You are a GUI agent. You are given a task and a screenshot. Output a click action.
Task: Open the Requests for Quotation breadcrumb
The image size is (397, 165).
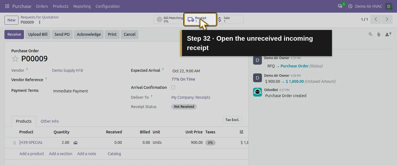click(39, 17)
